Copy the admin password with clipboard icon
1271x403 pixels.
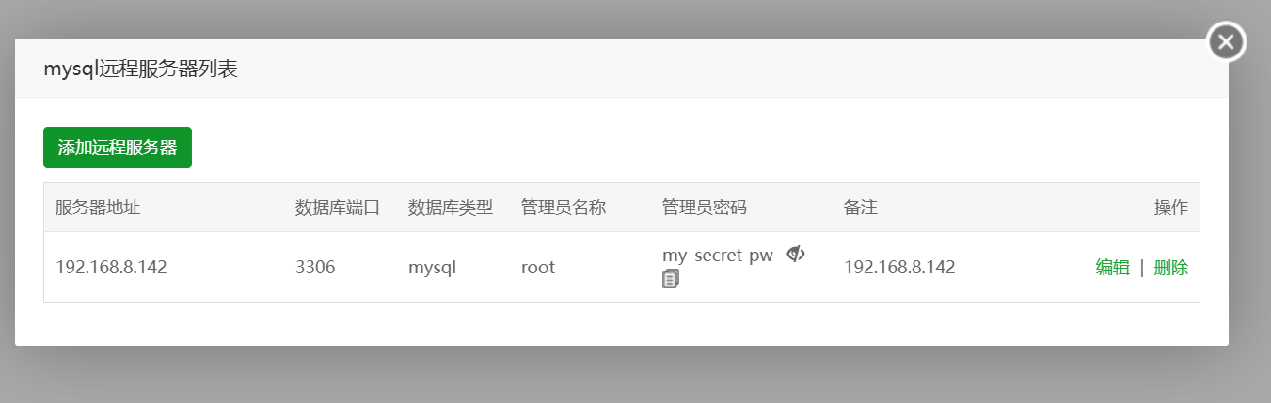click(x=670, y=278)
